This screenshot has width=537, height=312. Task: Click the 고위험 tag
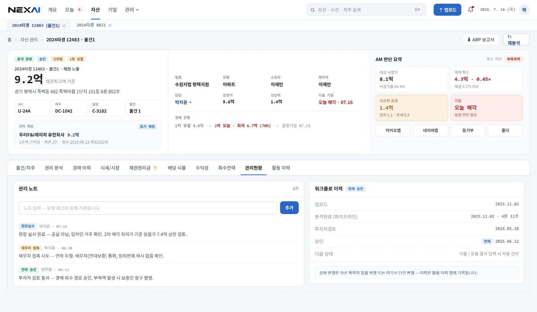coord(58,59)
